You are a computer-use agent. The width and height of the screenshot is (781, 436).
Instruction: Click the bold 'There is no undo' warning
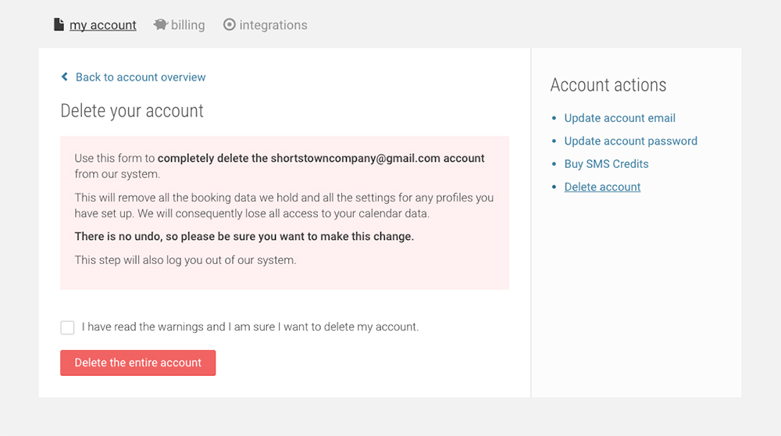tap(244, 236)
